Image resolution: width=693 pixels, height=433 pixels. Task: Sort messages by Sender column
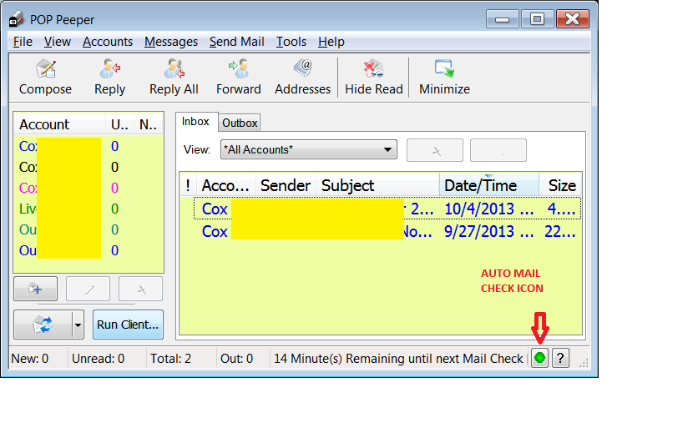pos(285,185)
